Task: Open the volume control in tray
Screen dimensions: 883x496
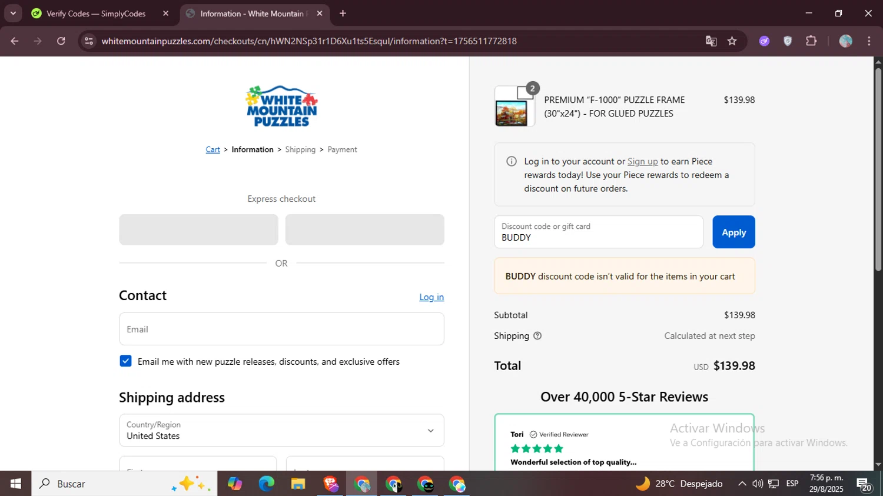Action: [x=758, y=484]
